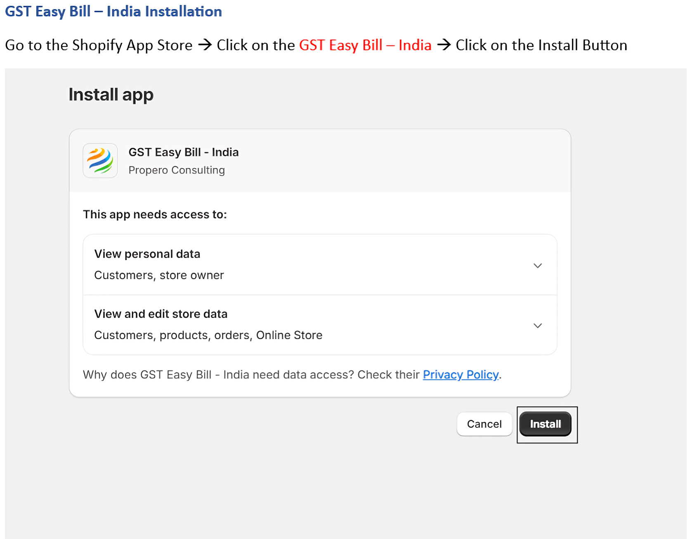Viewport: 690px width, 539px height.
Task: Open the Privacy Policy link
Action: (461, 375)
